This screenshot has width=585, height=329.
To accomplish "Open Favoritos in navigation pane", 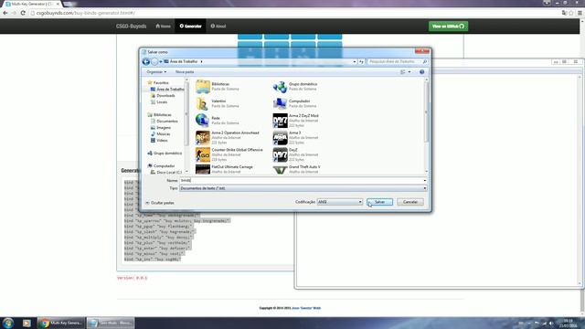I will (x=161, y=83).
